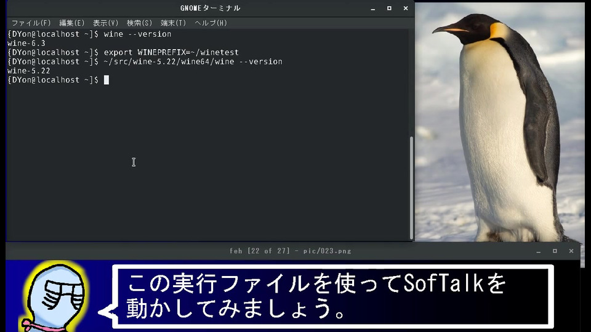Minimize the feh image viewer window
This screenshot has width=591, height=332.
[539, 251]
